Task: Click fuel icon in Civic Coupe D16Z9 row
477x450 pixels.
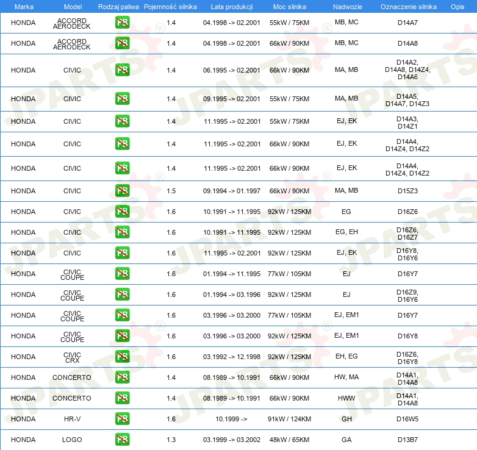Action: pos(122,294)
